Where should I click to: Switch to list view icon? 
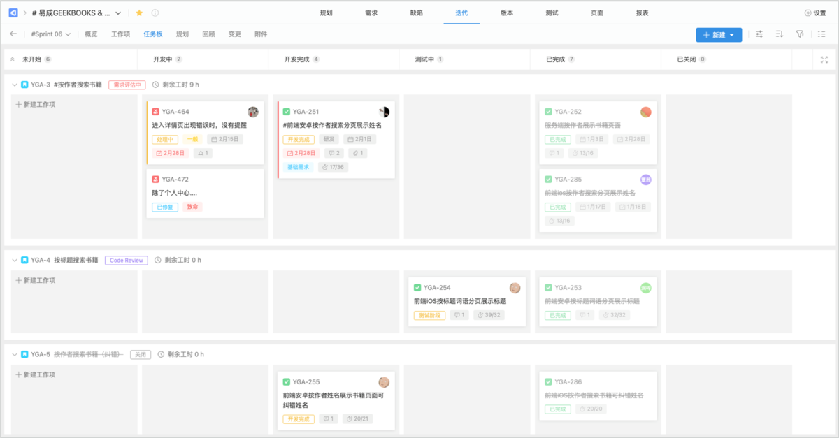tap(820, 34)
